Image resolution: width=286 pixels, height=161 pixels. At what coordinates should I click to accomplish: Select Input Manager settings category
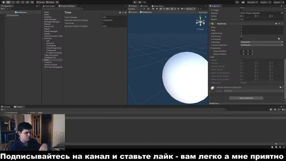(x=50, y=19)
